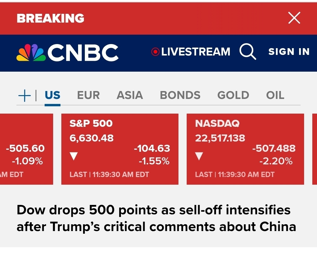Click the red live indicator dot
Image resolution: width=317 pixels, height=261 pixels.
[155, 52]
